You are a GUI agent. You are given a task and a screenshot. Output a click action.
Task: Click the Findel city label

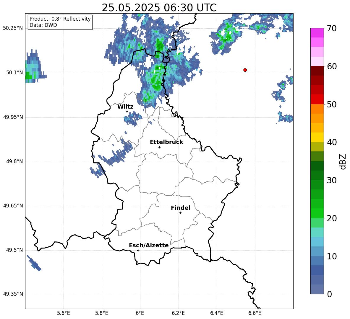(181, 208)
